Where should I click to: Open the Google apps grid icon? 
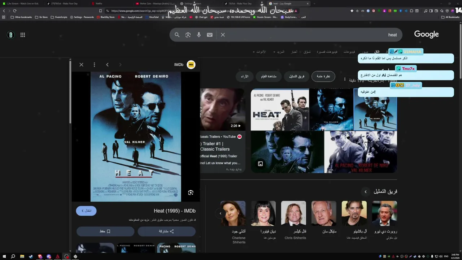pyautogui.click(x=23, y=35)
